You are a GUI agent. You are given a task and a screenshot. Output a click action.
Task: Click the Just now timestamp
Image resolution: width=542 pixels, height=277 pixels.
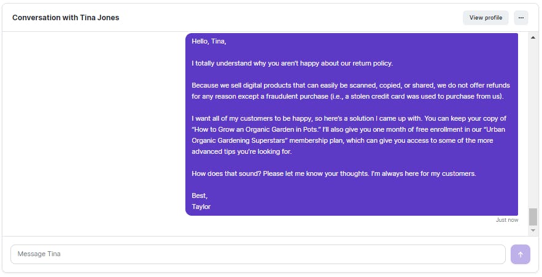pyautogui.click(x=507, y=220)
